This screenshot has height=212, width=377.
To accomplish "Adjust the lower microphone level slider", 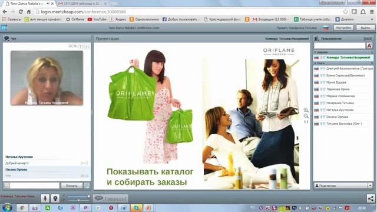I will [78, 200].
